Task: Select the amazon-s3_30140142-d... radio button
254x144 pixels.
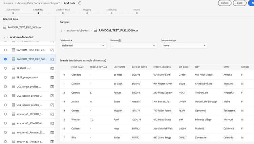Action: (5, 123)
